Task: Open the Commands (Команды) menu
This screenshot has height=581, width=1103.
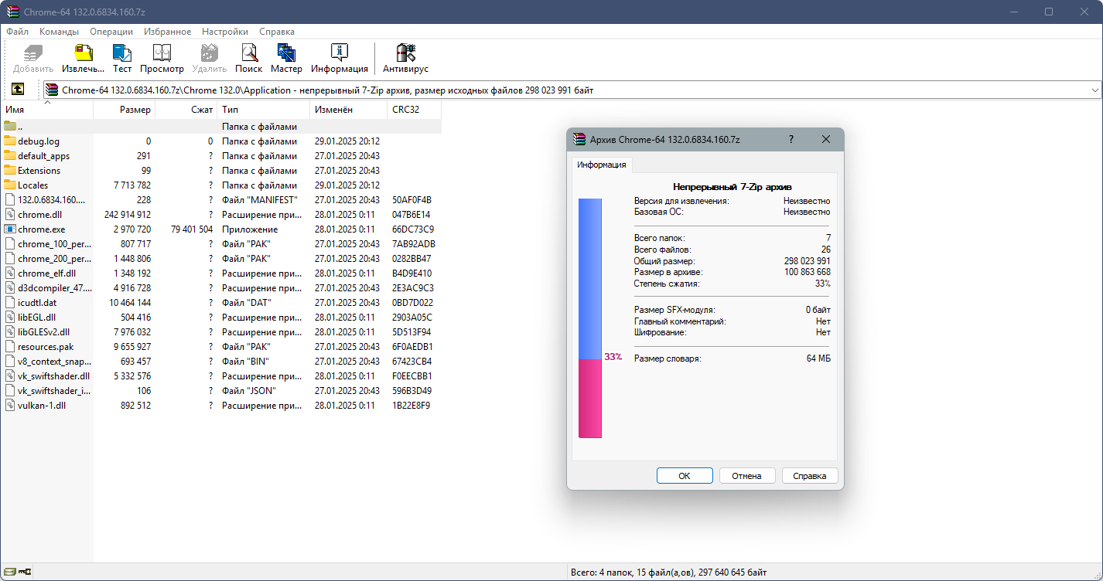Action: tap(59, 32)
